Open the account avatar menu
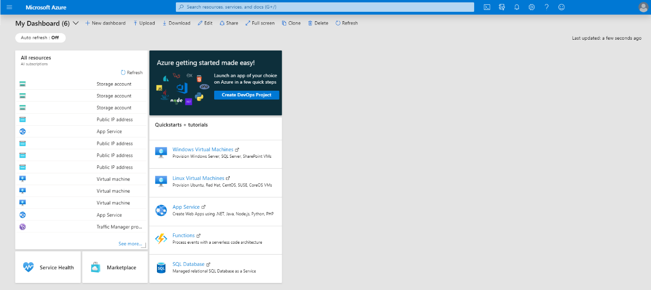Viewport: 651px width, 290px height. pos(643,7)
